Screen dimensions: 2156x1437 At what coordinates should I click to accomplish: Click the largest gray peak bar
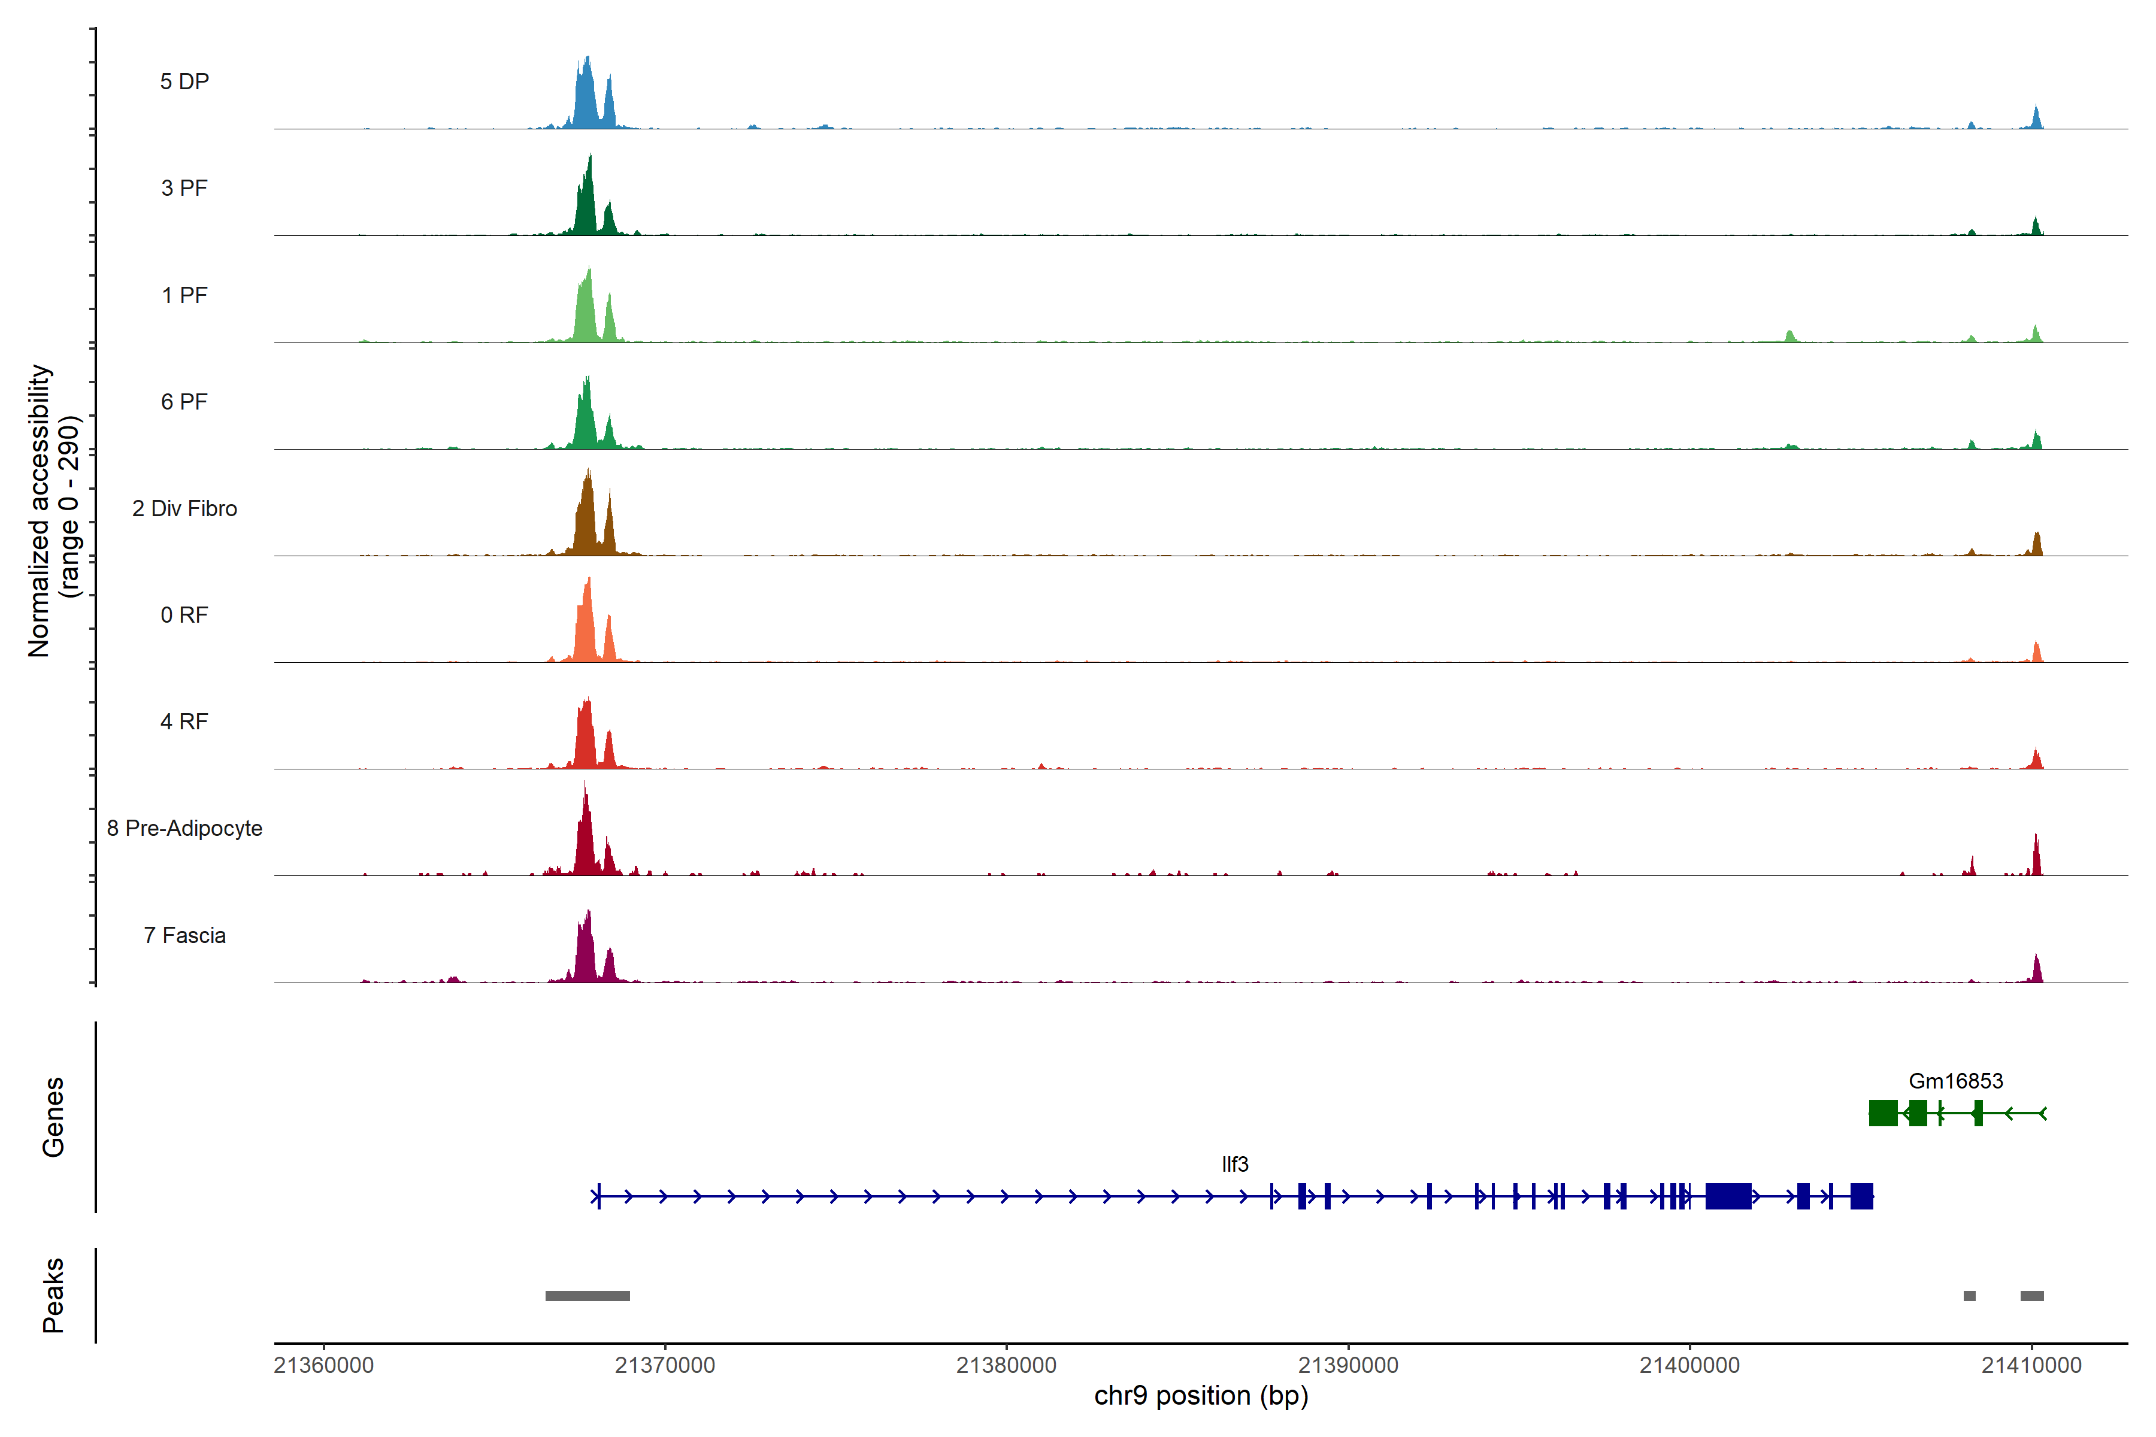[587, 1296]
